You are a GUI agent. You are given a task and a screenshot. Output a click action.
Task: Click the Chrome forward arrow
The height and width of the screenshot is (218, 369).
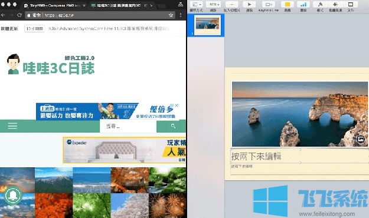11,15
